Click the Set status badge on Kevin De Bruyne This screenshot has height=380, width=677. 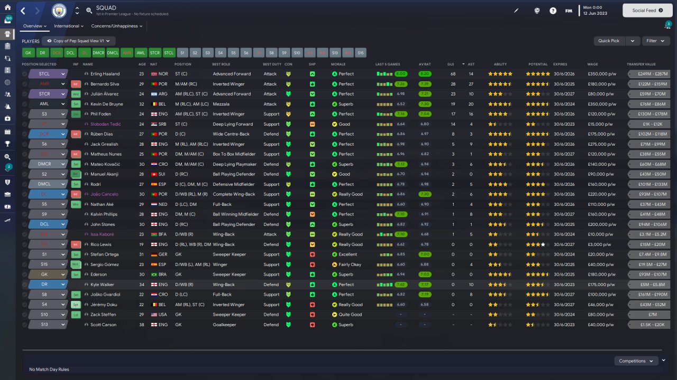coord(76,104)
